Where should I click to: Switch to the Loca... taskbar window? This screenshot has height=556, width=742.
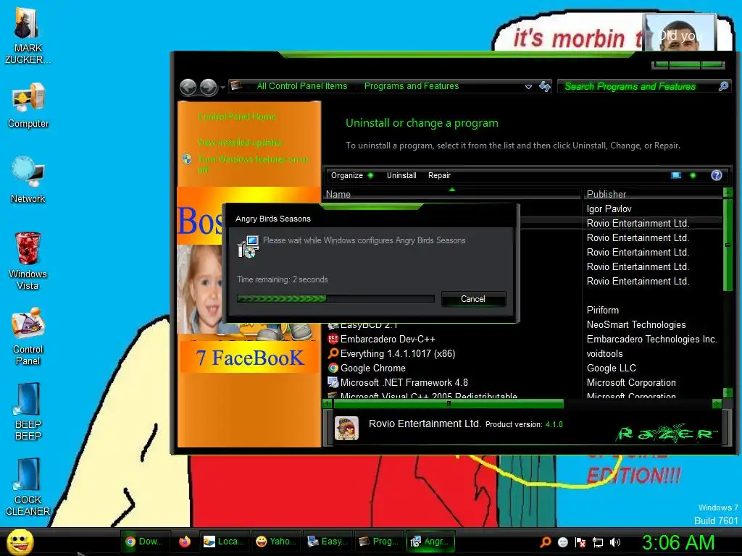(223, 542)
